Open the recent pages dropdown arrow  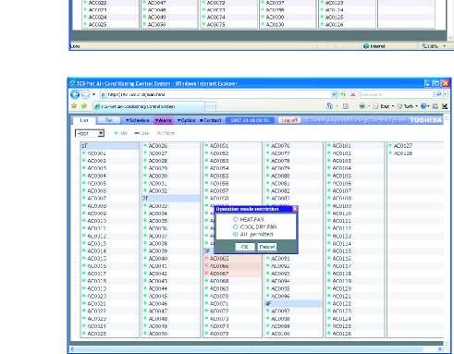[93, 94]
